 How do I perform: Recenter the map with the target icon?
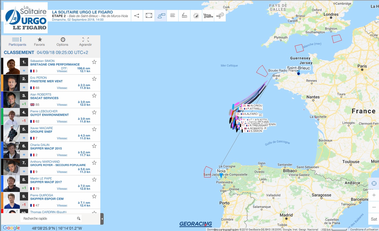click(x=374, y=183)
